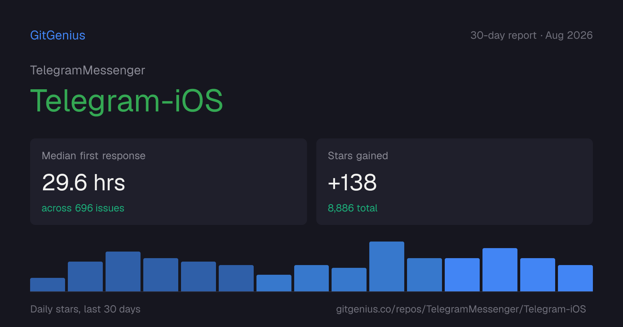Click the "Median first response" label

tap(93, 156)
